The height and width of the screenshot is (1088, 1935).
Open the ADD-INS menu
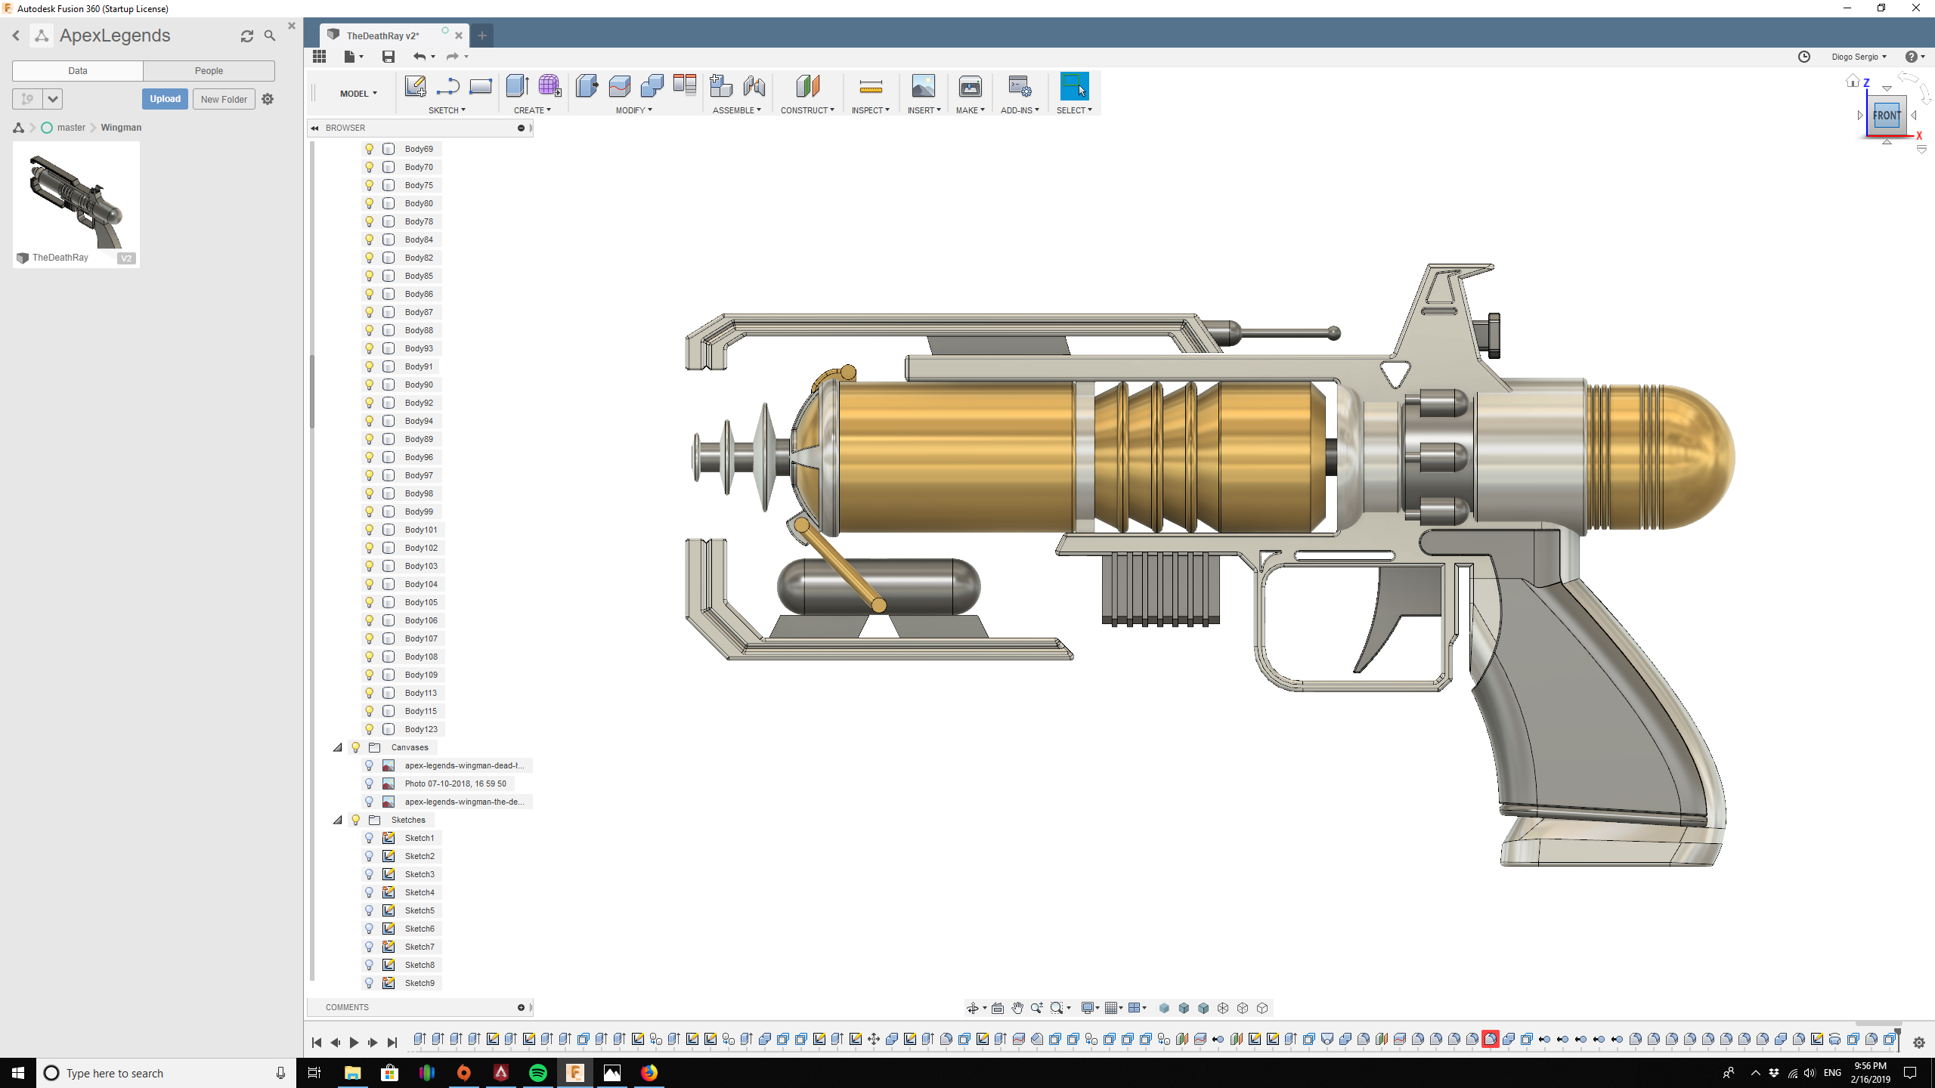[x=1020, y=110]
